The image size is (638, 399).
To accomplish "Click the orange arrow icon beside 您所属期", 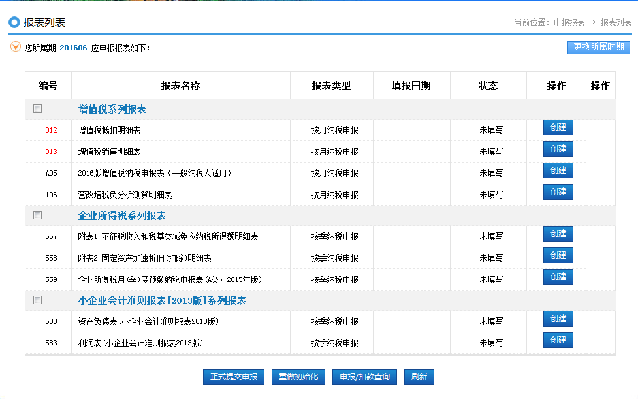I will [16, 47].
